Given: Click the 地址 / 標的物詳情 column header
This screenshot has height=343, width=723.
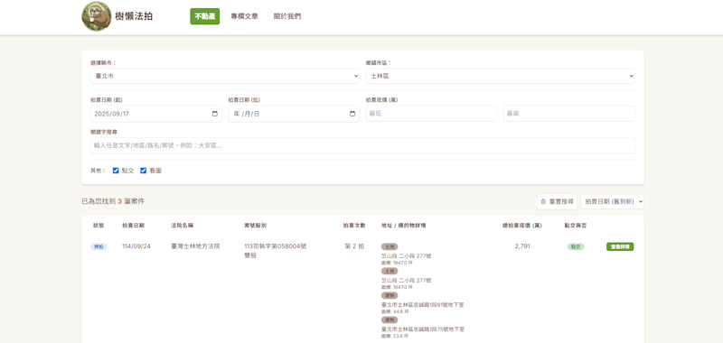Looking at the screenshot, I should pos(403,226).
